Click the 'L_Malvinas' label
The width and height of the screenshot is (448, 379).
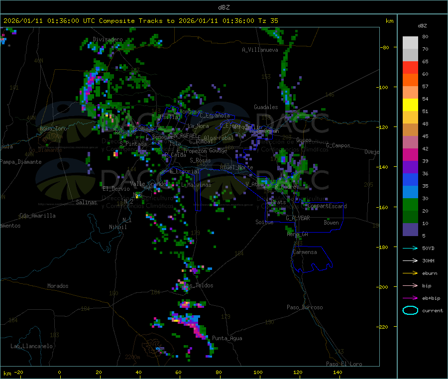click(x=196, y=185)
